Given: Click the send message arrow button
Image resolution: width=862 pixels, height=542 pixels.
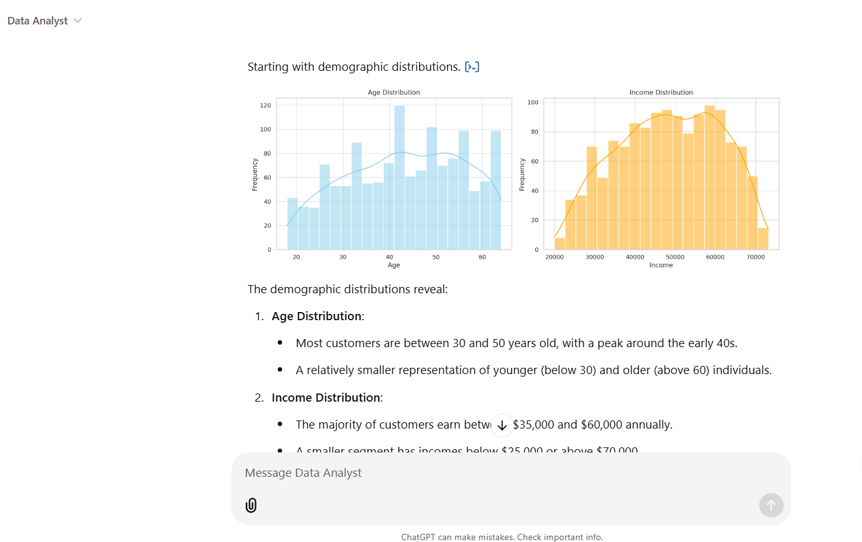Looking at the screenshot, I should tap(771, 505).
